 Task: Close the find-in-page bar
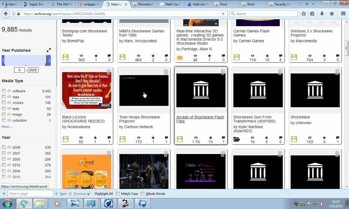pyautogui.click(x=4, y=194)
